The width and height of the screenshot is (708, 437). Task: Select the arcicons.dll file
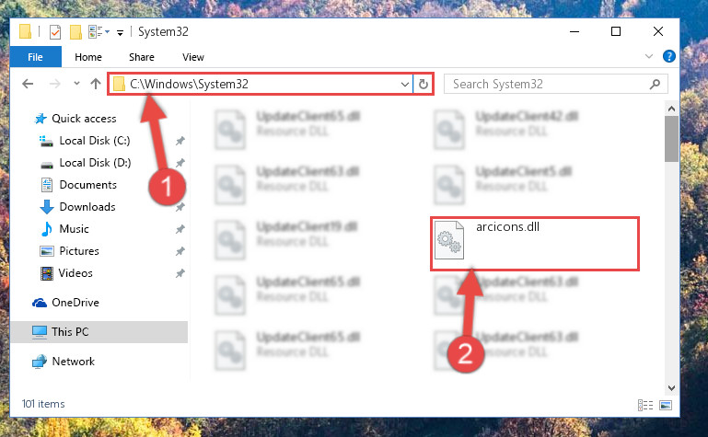[x=535, y=244]
